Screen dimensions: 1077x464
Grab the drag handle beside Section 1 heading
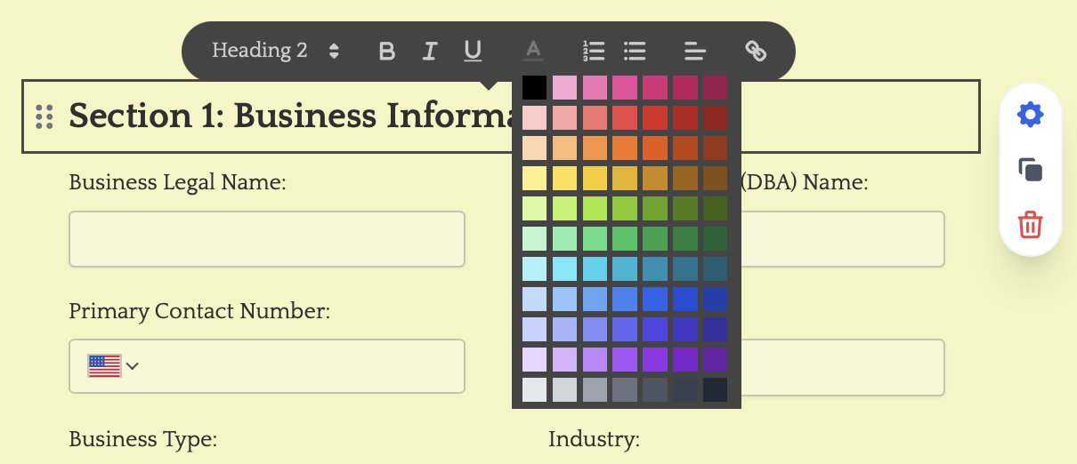coord(45,116)
